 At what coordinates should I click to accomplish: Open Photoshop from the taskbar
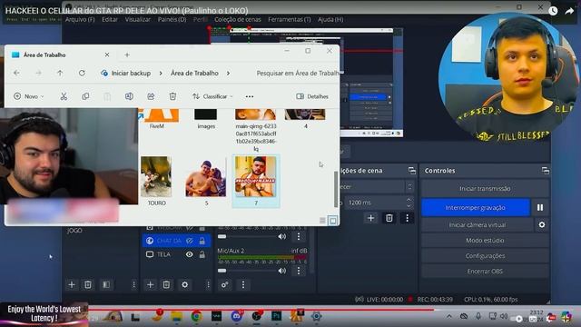tap(276, 316)
